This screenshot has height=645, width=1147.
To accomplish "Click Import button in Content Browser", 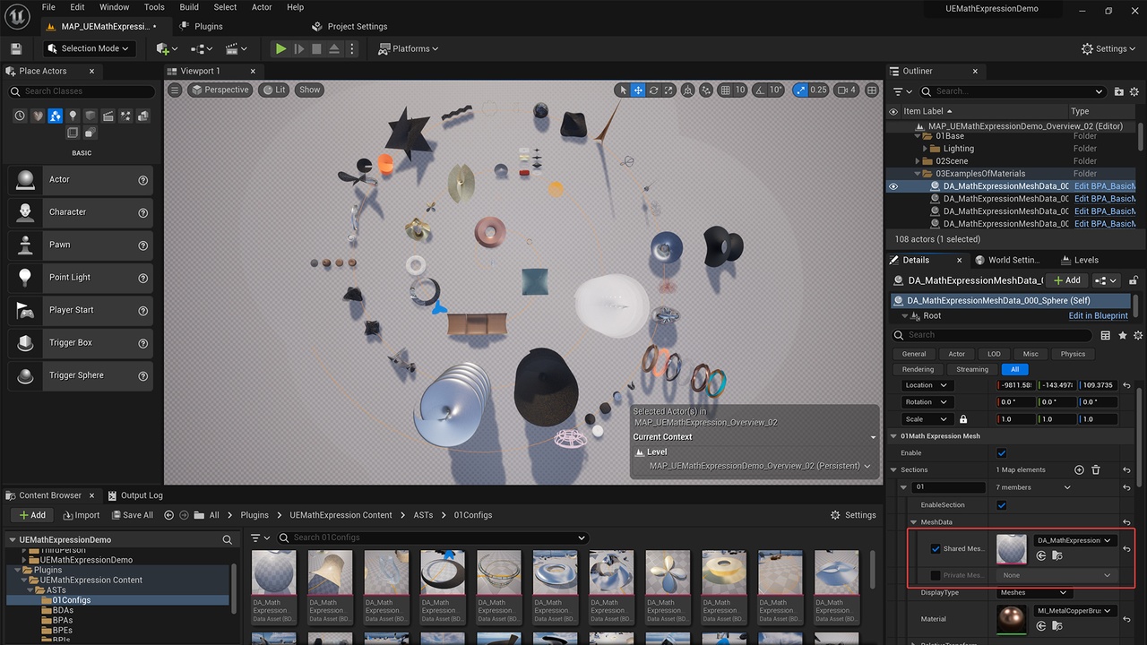I will coord(82,515).
